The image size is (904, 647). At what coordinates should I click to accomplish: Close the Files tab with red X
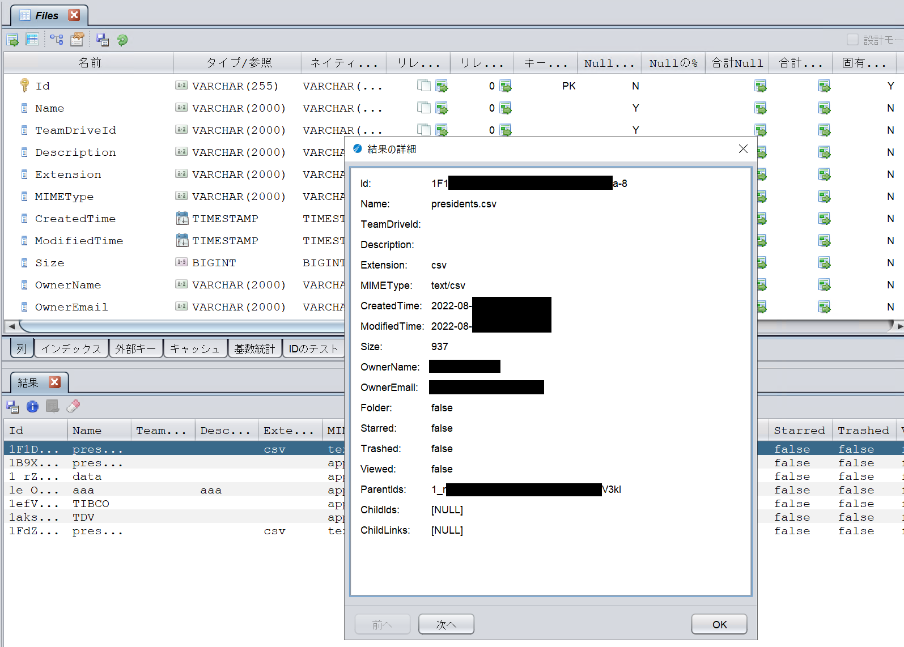[x=74, y=15]
